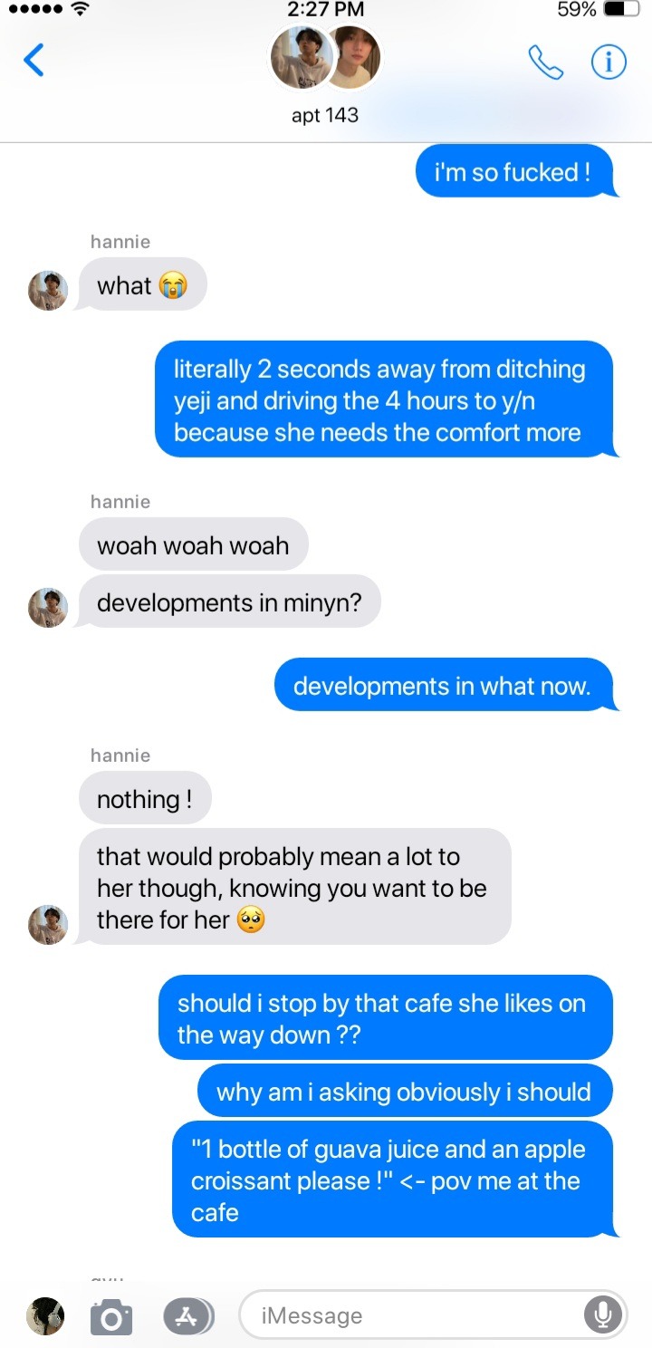Tap the group avatar photos at top

(326, 57)
